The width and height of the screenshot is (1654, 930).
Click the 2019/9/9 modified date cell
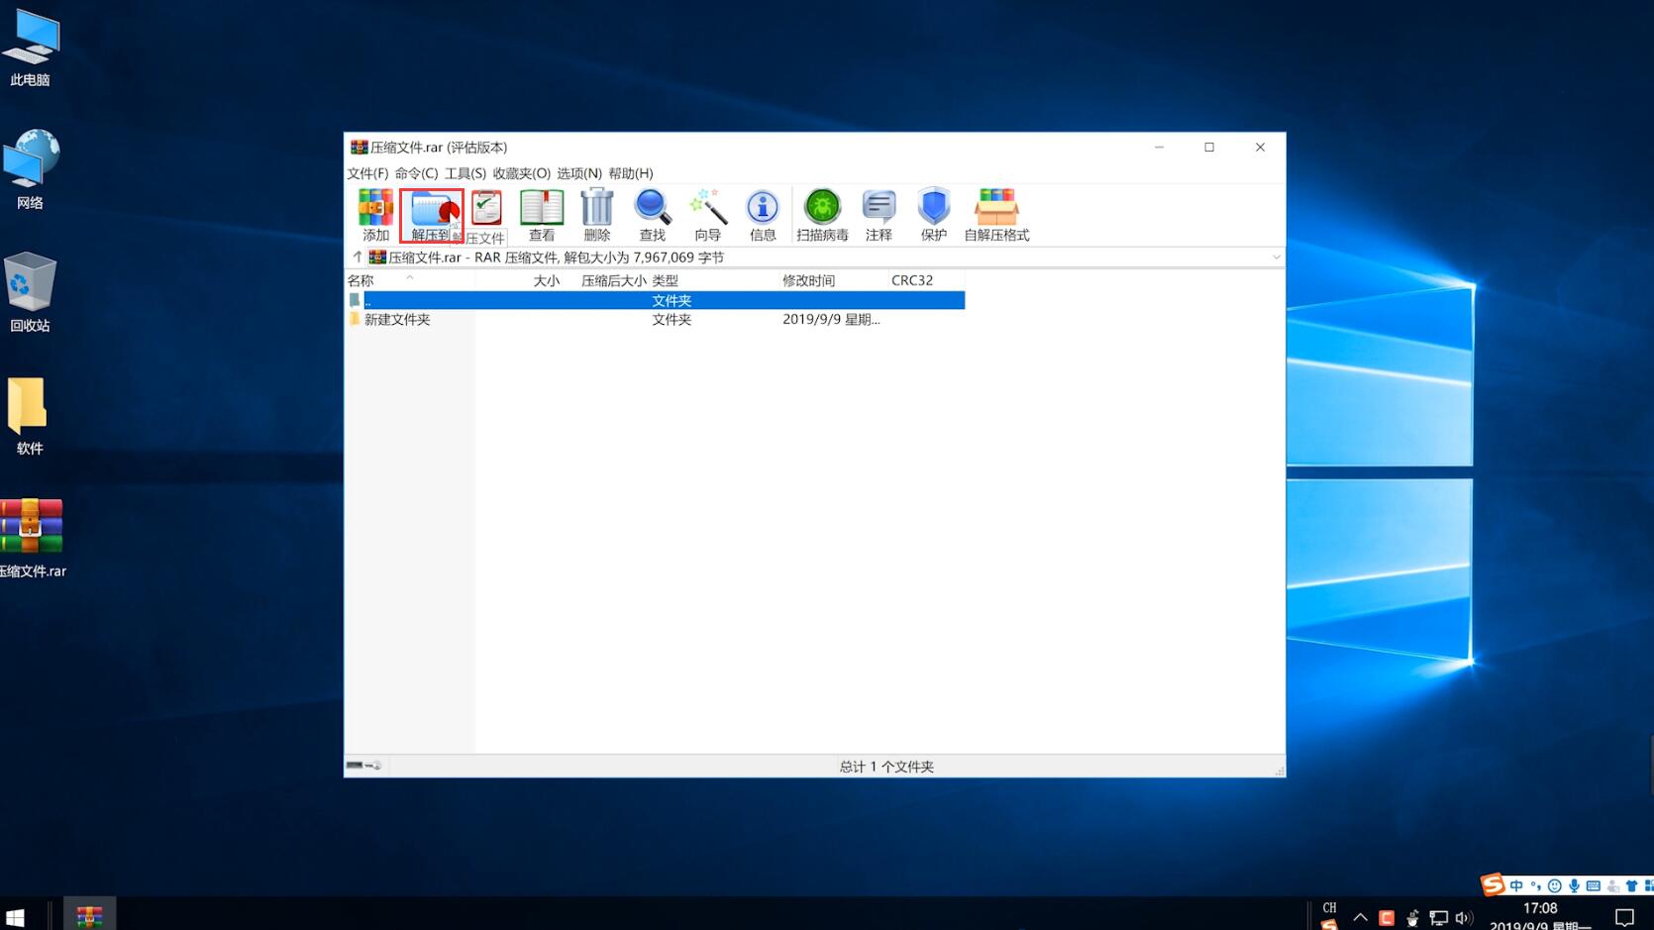point(831,319)
